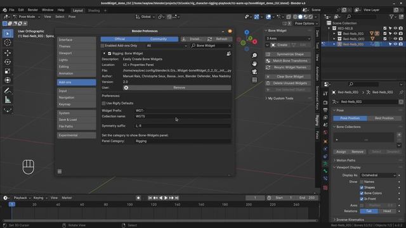This screenshot has width=406, height=228.
Task: Click the End frame 250 field
Action: click(x=307, y=198)
